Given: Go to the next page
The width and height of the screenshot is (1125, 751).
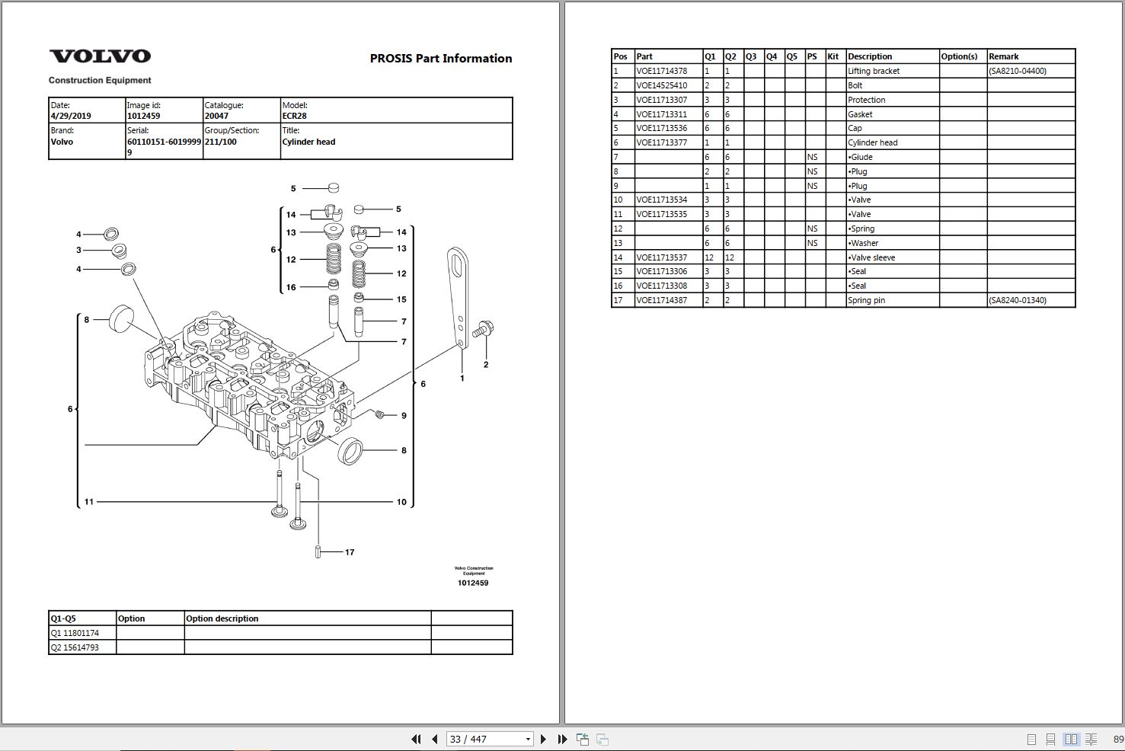Looking at the screenshot, I should click(543, 739).
